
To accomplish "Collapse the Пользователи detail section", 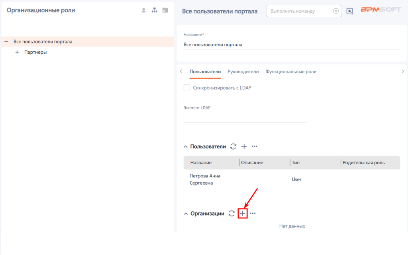I will 186,147.
